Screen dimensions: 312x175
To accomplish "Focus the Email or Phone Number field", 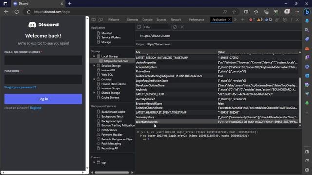I will click(43, 60).
